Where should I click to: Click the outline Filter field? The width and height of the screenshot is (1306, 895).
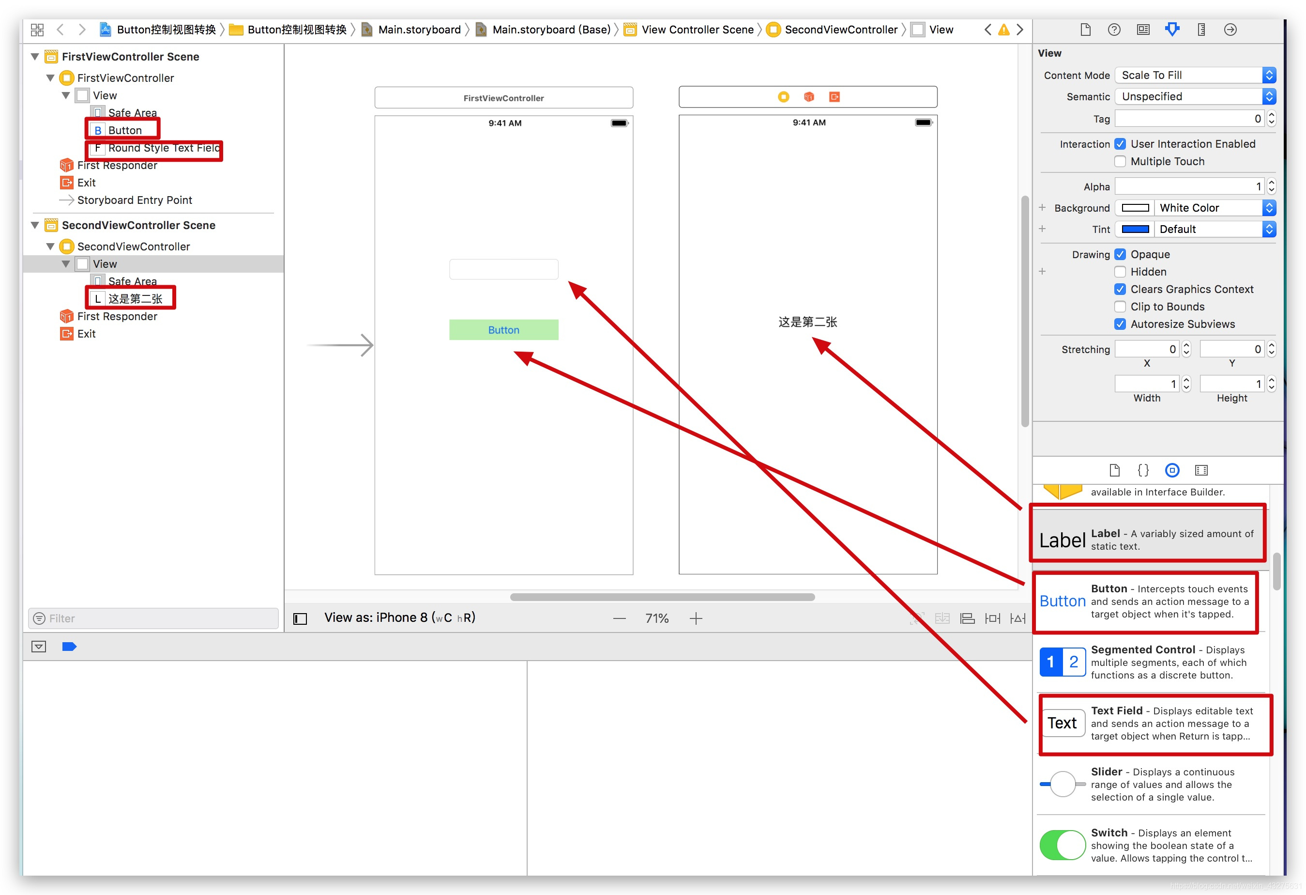[x=153, y=618]
